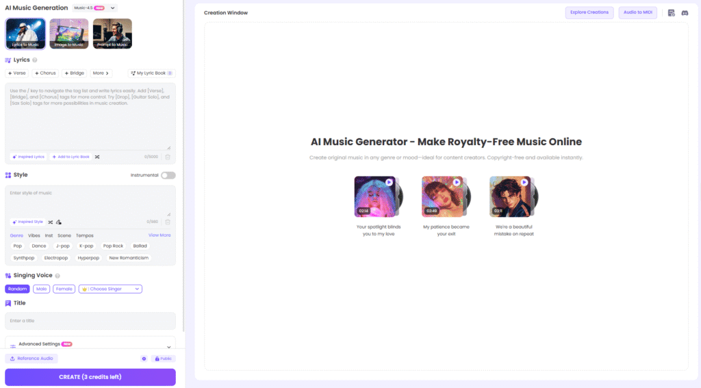701x388 pixels.
Task: Click the shuffle icon beside Inspired Style
Action: pyautogui.click(x=51, y=222)
